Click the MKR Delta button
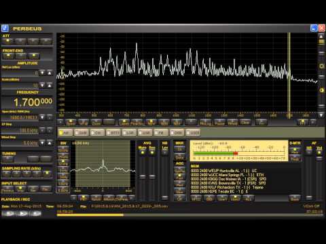The height and width of the screenshot is (244, 326). point(179,157)
